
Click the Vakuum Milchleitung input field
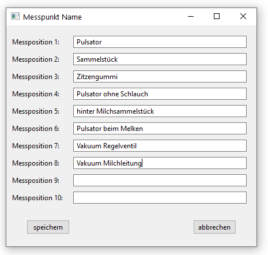coord(160,163)
